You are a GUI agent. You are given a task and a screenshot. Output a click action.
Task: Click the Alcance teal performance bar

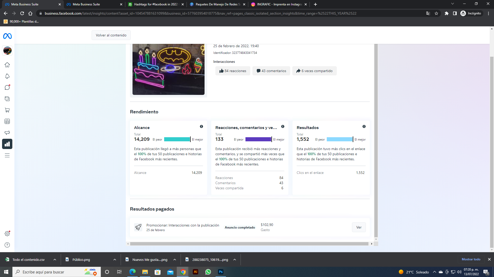coord(177,139)
